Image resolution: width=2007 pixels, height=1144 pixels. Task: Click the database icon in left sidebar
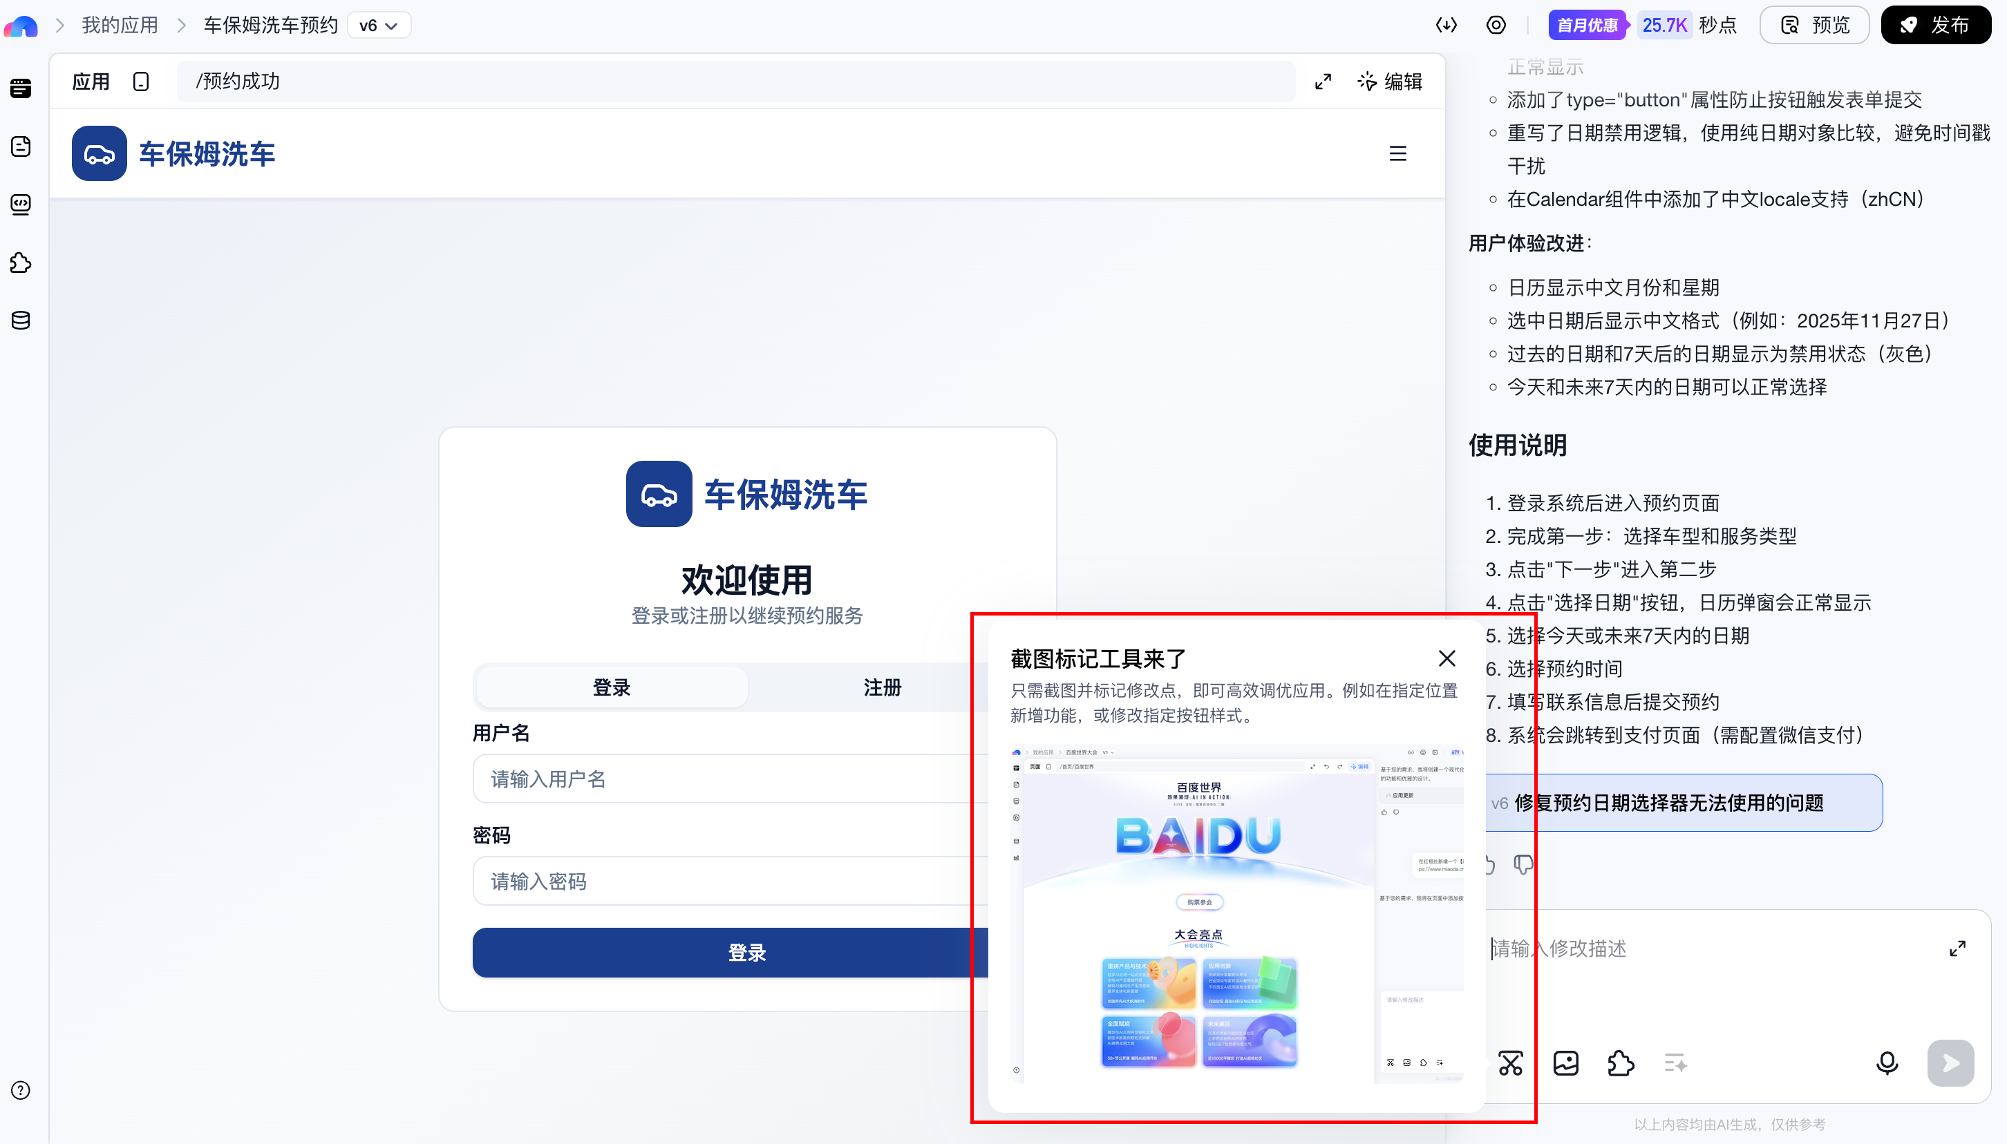tap(21, 321)
